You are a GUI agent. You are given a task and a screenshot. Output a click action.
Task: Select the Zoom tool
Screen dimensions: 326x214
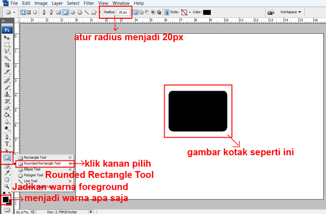(7, 186)
